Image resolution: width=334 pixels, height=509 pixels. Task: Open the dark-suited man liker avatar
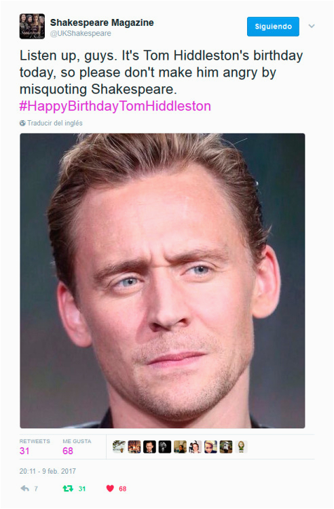(x=149, y=447)
